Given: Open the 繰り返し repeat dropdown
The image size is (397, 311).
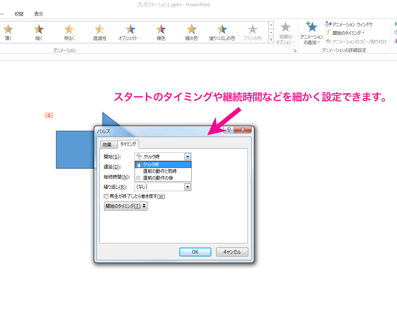Looking at the screenshot, I should 188,186.
